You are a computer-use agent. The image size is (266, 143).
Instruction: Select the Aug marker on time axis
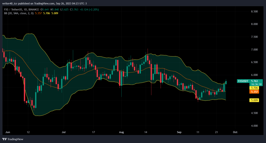[122, 132]
